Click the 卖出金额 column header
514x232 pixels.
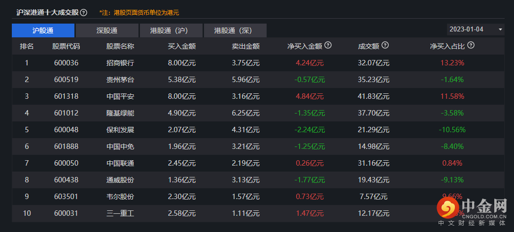coord(246,46)
